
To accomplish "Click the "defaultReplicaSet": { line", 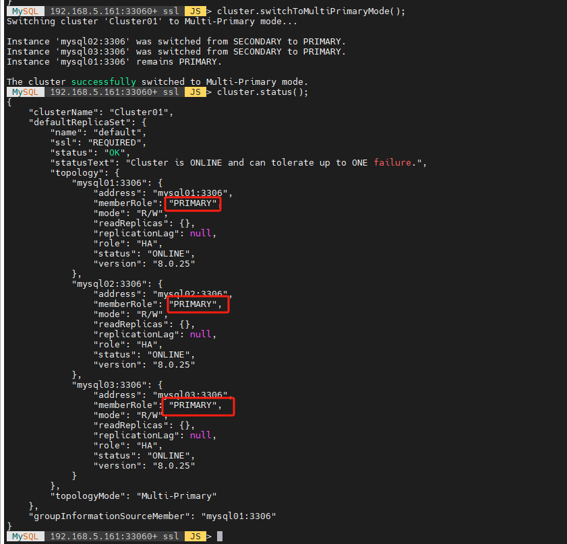I will pyautogui.click(x=88, y=123).
